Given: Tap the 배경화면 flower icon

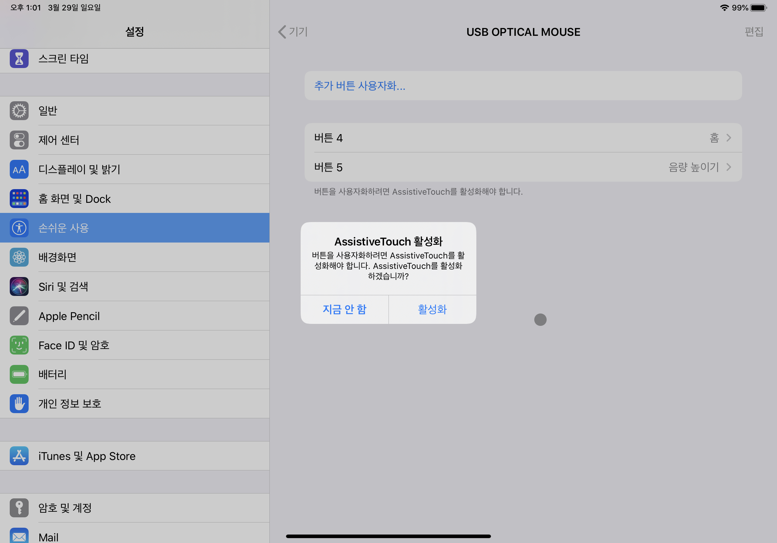Looking at the screenshot, I should tap(19, 257).
